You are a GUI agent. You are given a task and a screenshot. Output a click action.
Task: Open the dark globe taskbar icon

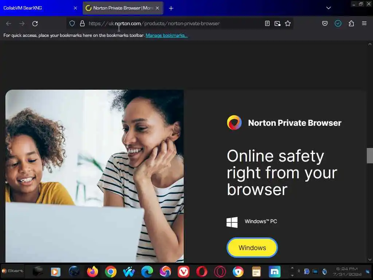click(x=74, y=272)
